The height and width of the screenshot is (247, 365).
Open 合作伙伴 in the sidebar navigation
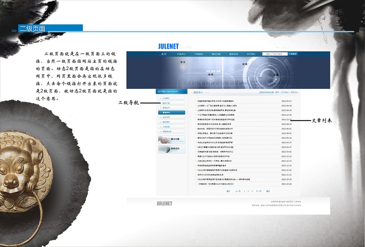coord(171,117)
